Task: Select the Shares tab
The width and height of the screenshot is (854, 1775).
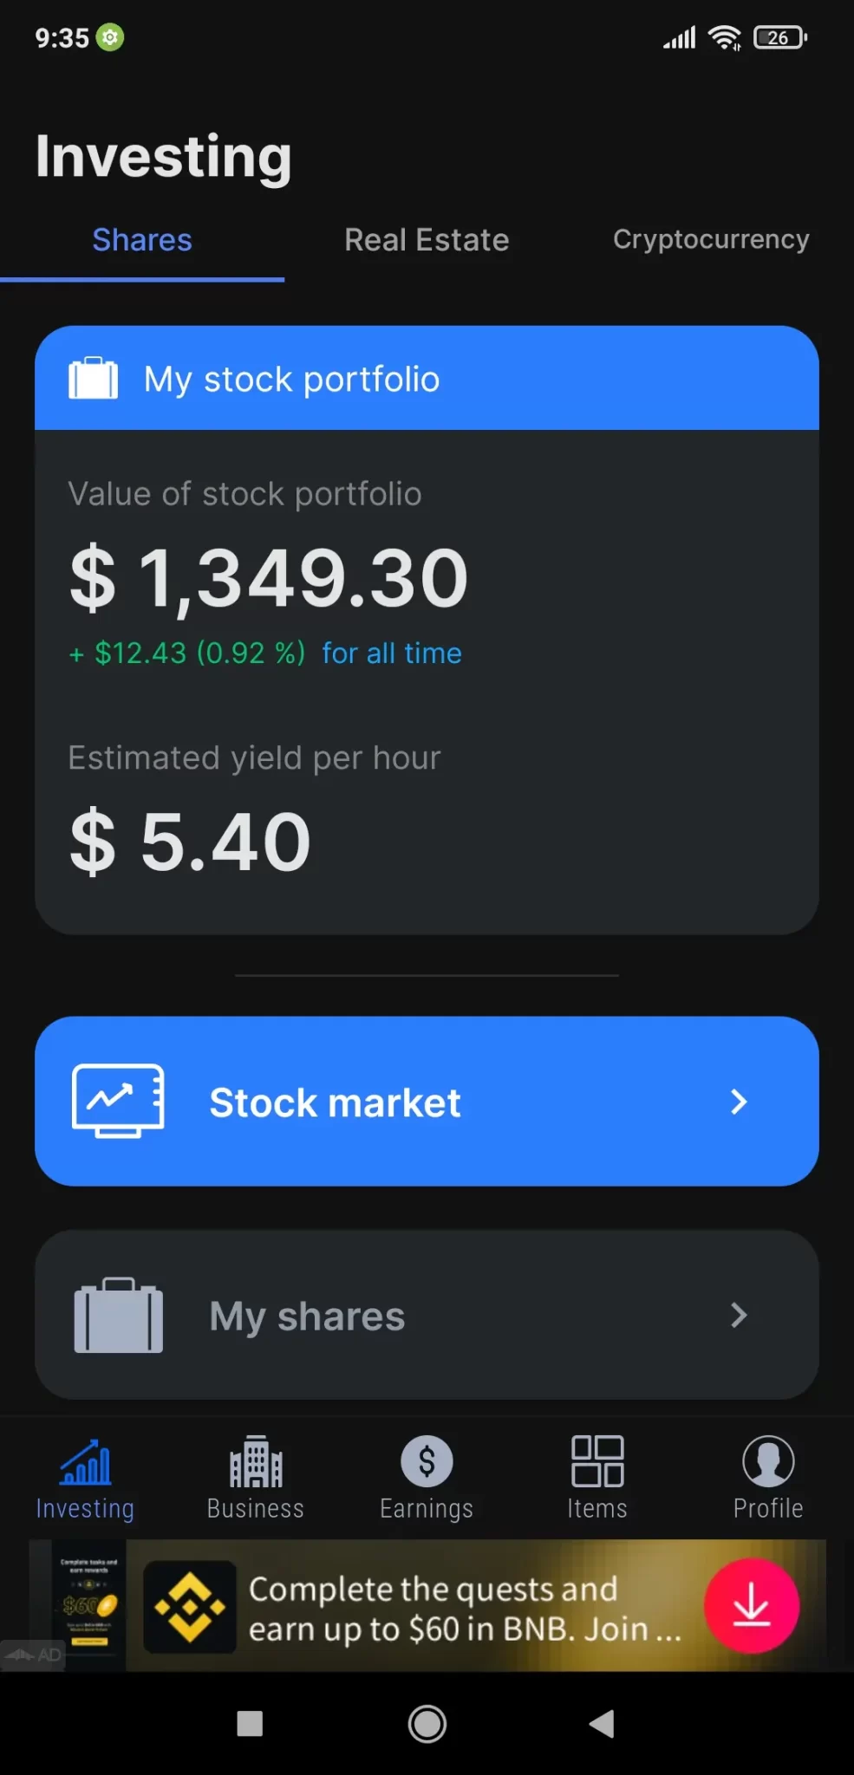Action: tap(142, 240)
